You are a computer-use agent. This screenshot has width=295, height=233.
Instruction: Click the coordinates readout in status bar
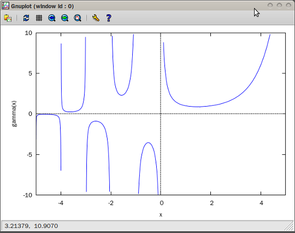31,226
